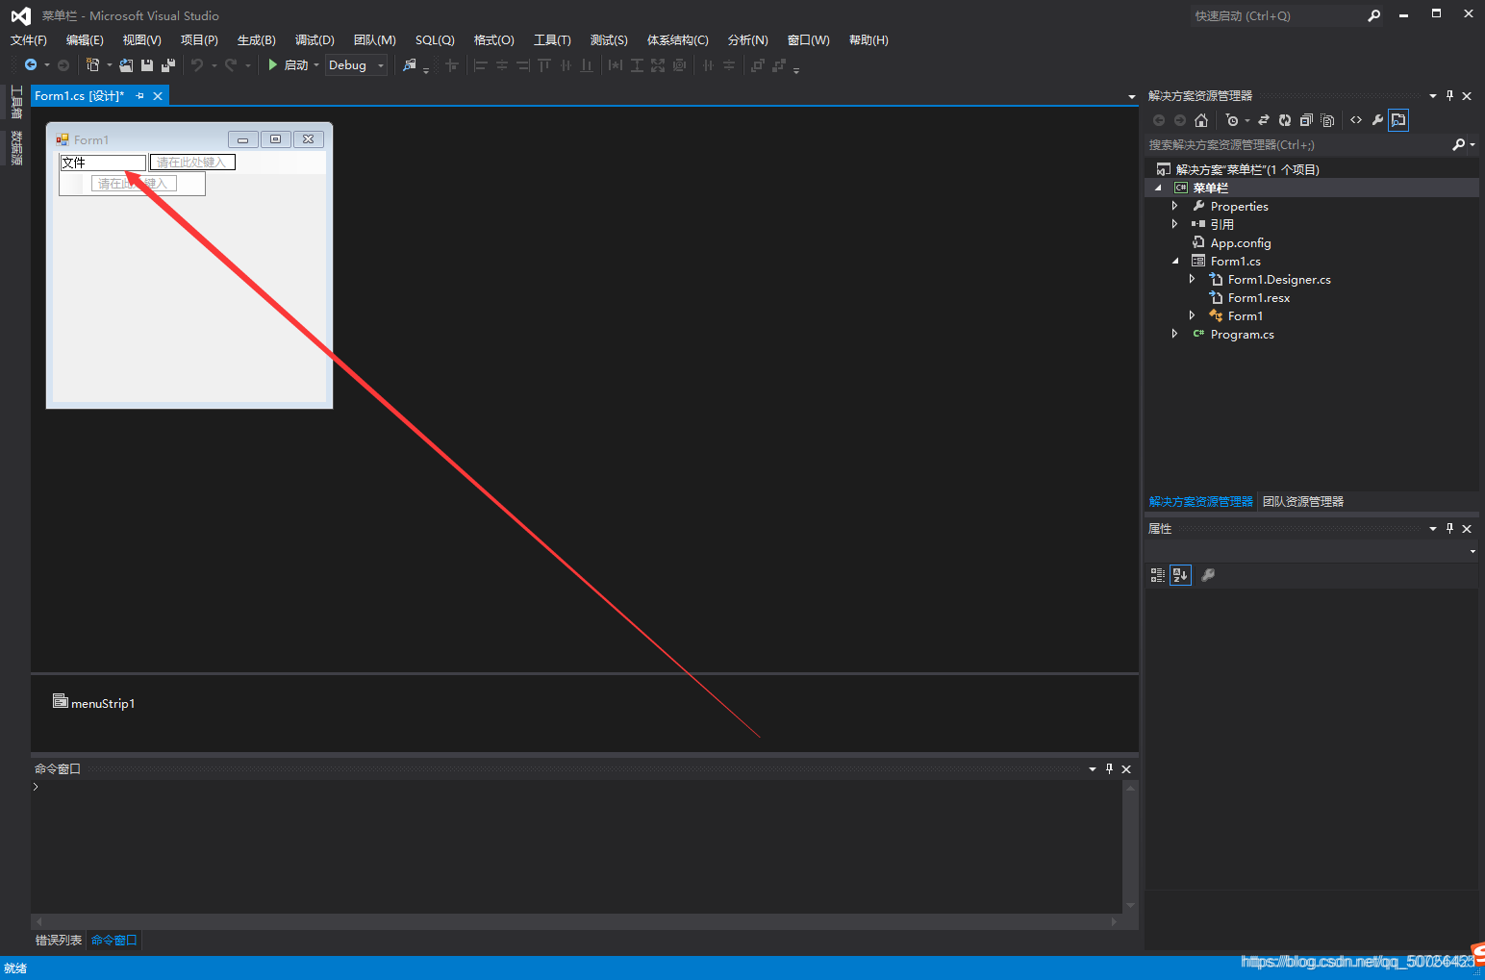Open the Properties object selector dropdown
This screenshot has width=1485, height=980.
pos(1472,551)
